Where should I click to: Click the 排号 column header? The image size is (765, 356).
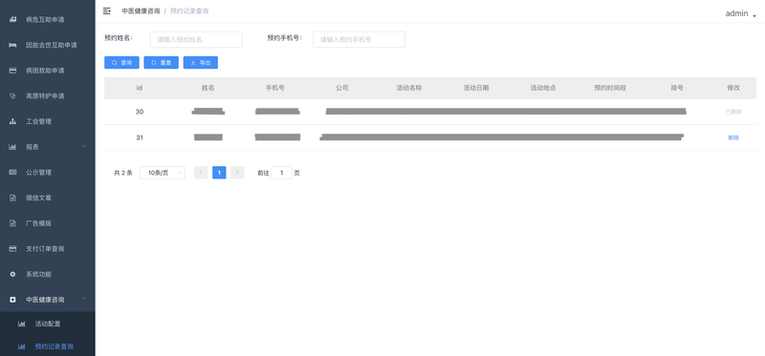[677, 88]
